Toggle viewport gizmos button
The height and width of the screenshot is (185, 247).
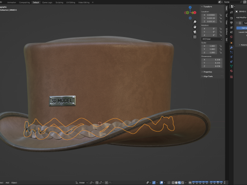154,182
